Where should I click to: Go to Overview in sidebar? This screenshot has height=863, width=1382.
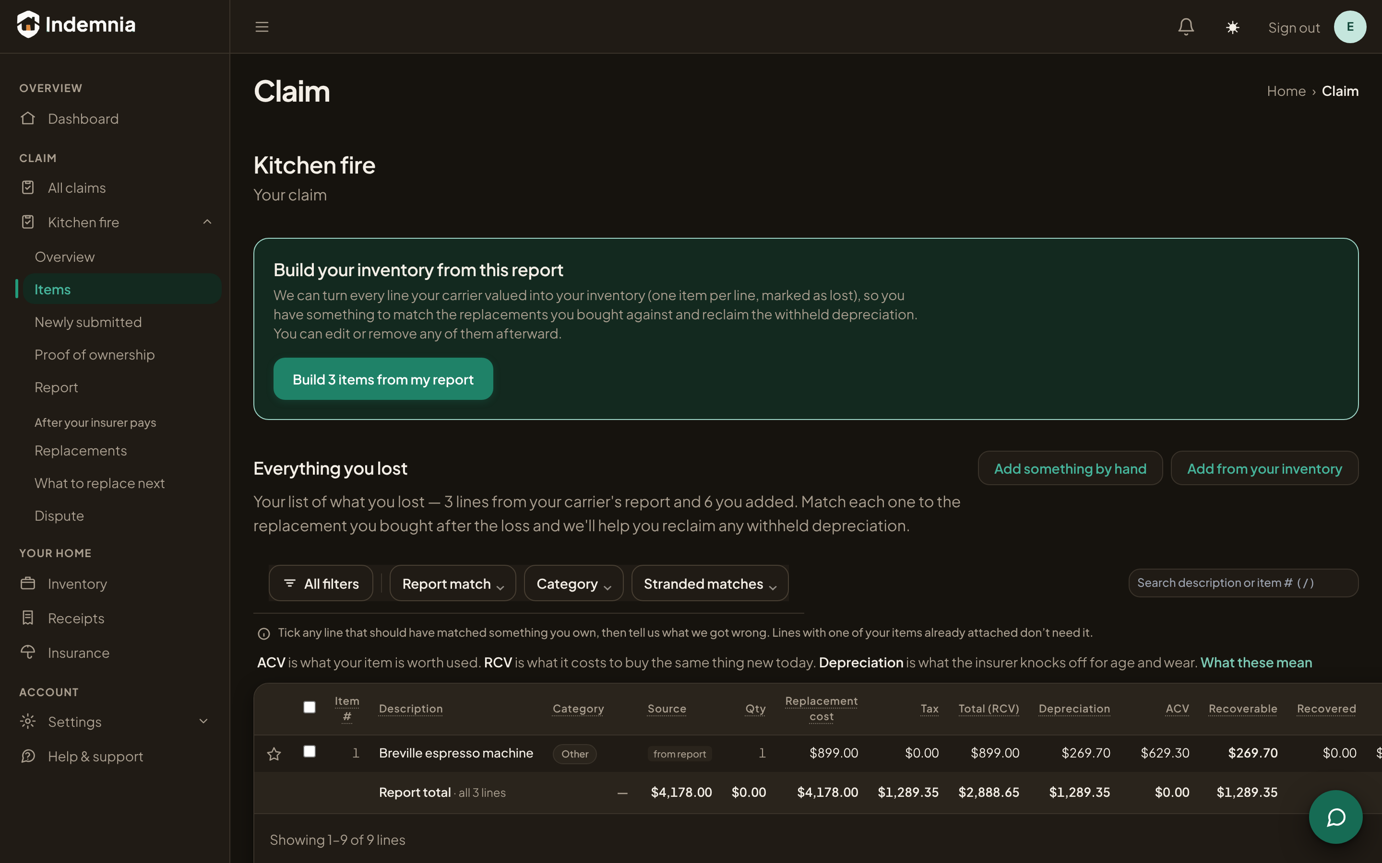pos(64,257)
